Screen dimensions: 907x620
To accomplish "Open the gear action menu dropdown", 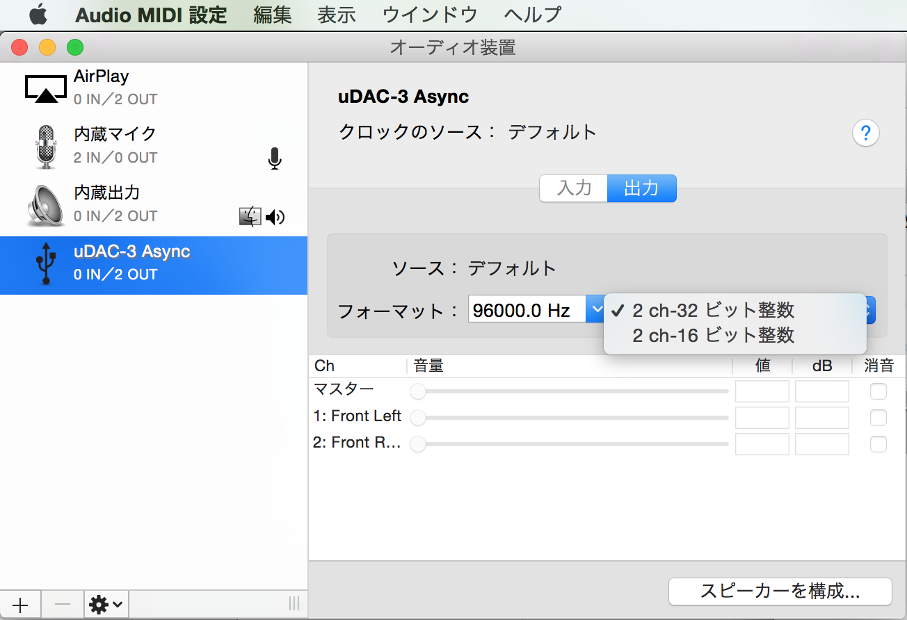I will coord(106,605).
